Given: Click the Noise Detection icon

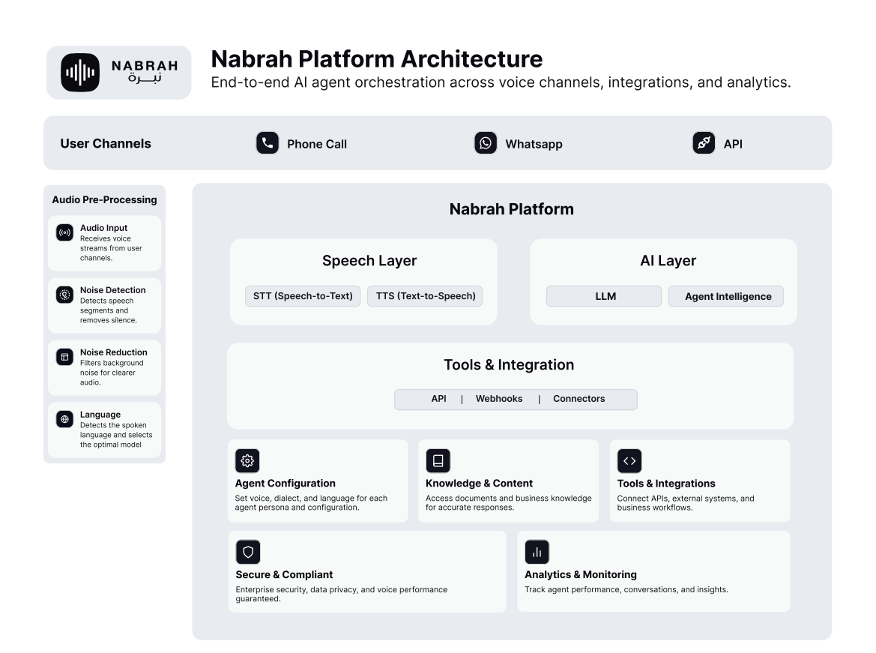Looking at the screenshot, I should click(x=64, y=295).
